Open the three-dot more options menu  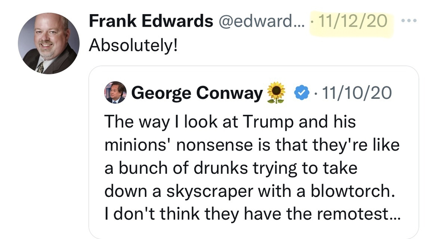click(409, 20)
